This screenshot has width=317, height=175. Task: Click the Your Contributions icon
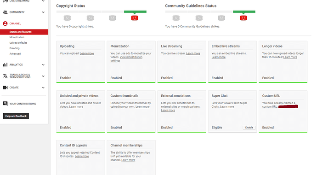[5, 104]
